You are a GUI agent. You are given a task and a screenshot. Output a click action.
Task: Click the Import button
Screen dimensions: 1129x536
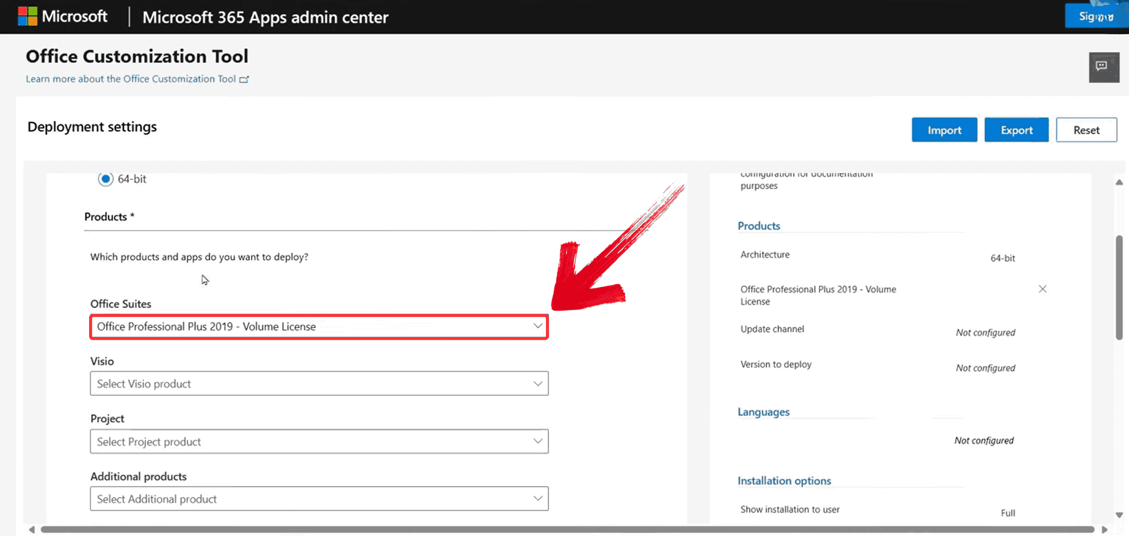[944, 130]
